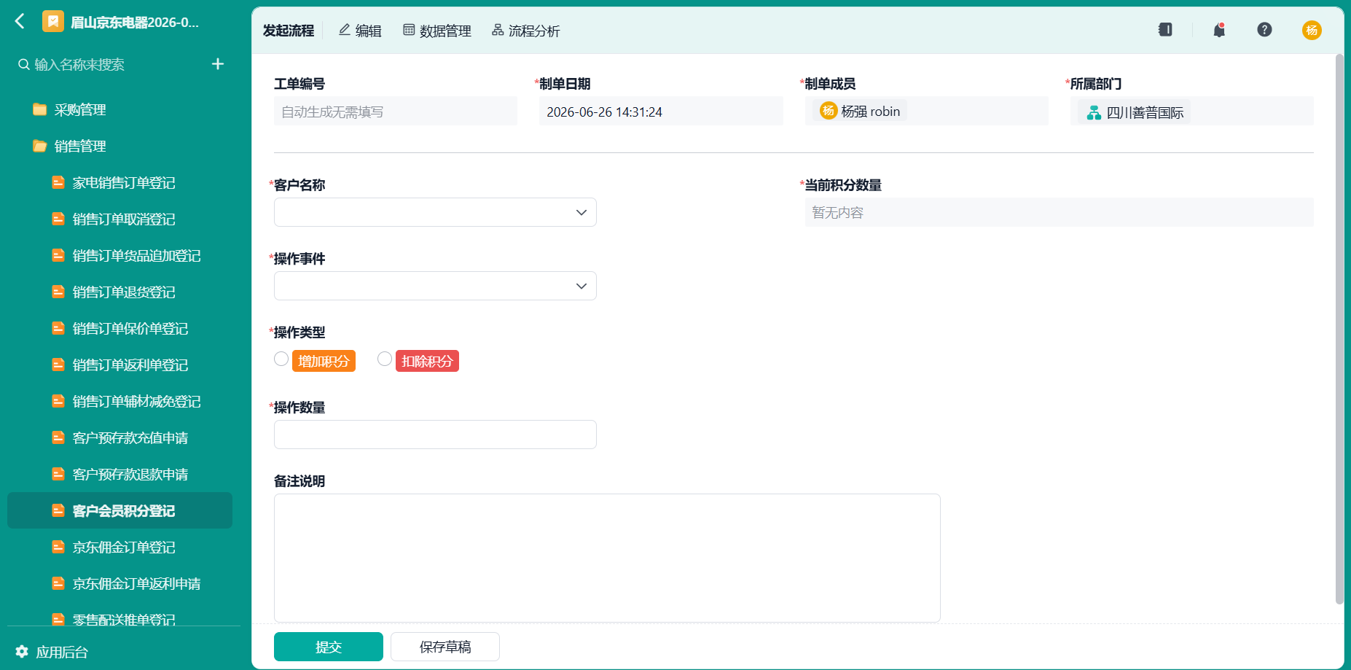Click the gear icon for 应用后台
Viewport: 1351px width, 670px height.
(x=22, y=651)
